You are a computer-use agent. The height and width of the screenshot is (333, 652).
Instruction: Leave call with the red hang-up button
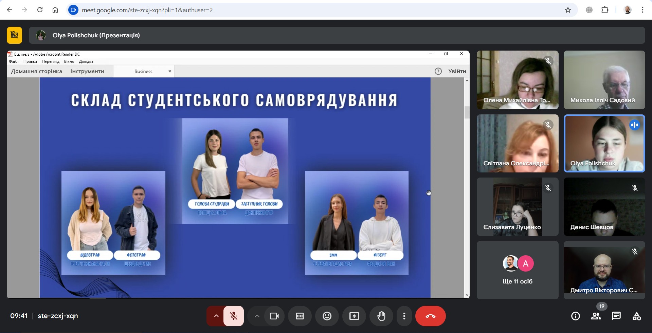coord(430,316)
